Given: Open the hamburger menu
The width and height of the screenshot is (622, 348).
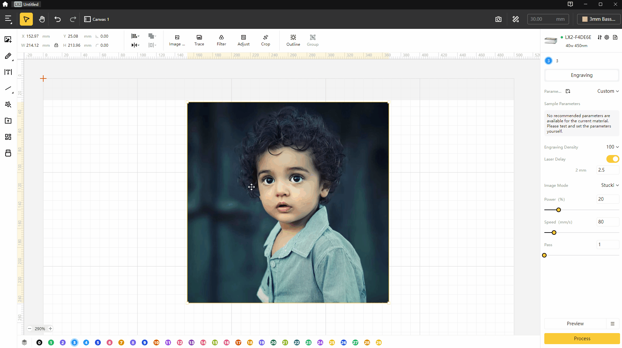Looking at the screenshot, I should point(8,19).
